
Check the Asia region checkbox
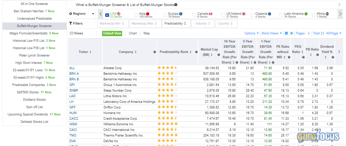(x=136, y=15)
